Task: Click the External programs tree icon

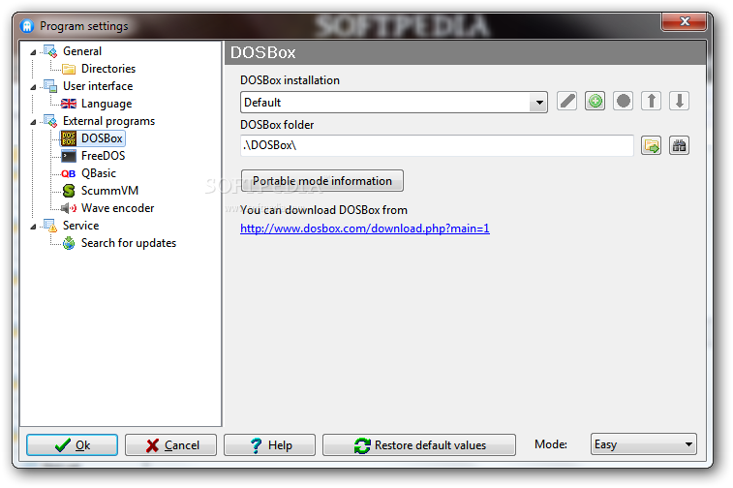Action: 50,121
